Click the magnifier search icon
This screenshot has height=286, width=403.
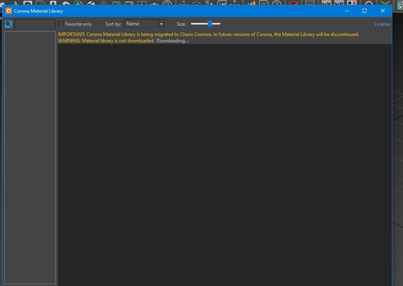pyautogui.click(x=8, y=24)
